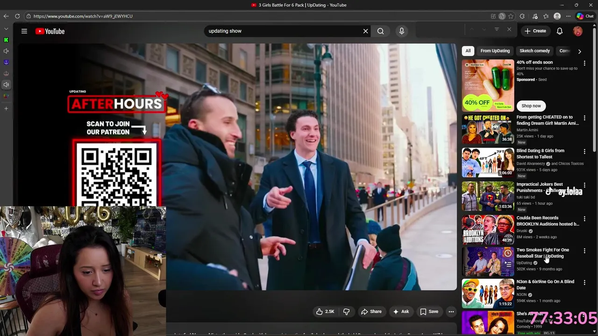Show more filter chips with the arrow
Viewport: 598px width, 336px height.
point(579,51)
